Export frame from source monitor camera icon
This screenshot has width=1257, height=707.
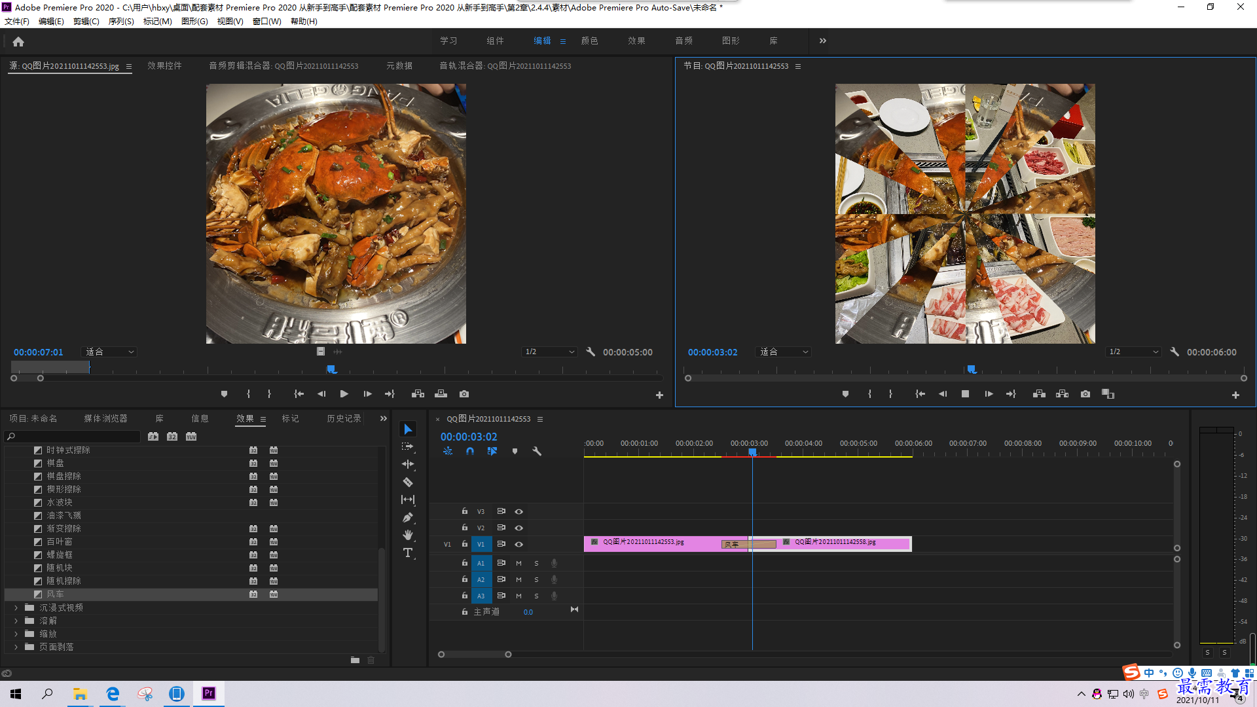click(464, 394)
